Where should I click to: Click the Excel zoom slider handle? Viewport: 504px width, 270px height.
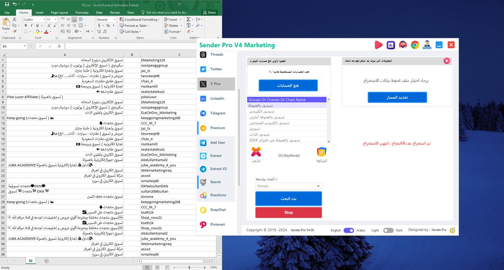coord(189,267)
